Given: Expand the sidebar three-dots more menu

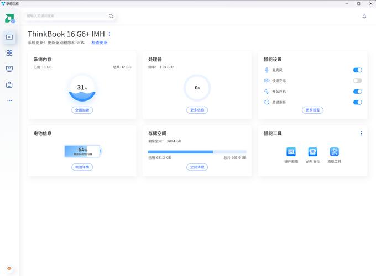Looking at the screenshot, I should (x=9, y=100).
